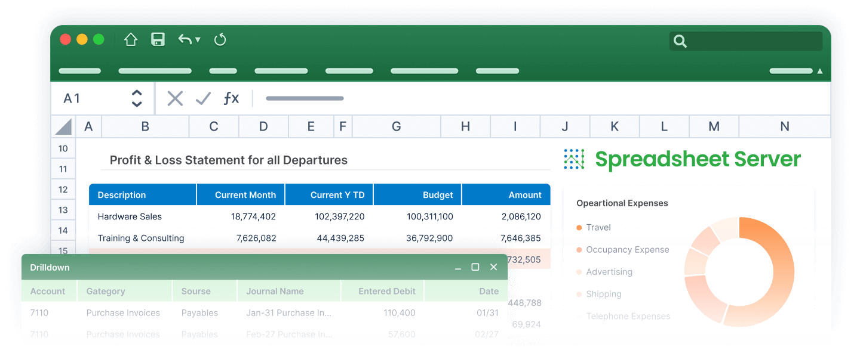Click the Save icon
Screen dimensions: 860x347
(158, 39)
